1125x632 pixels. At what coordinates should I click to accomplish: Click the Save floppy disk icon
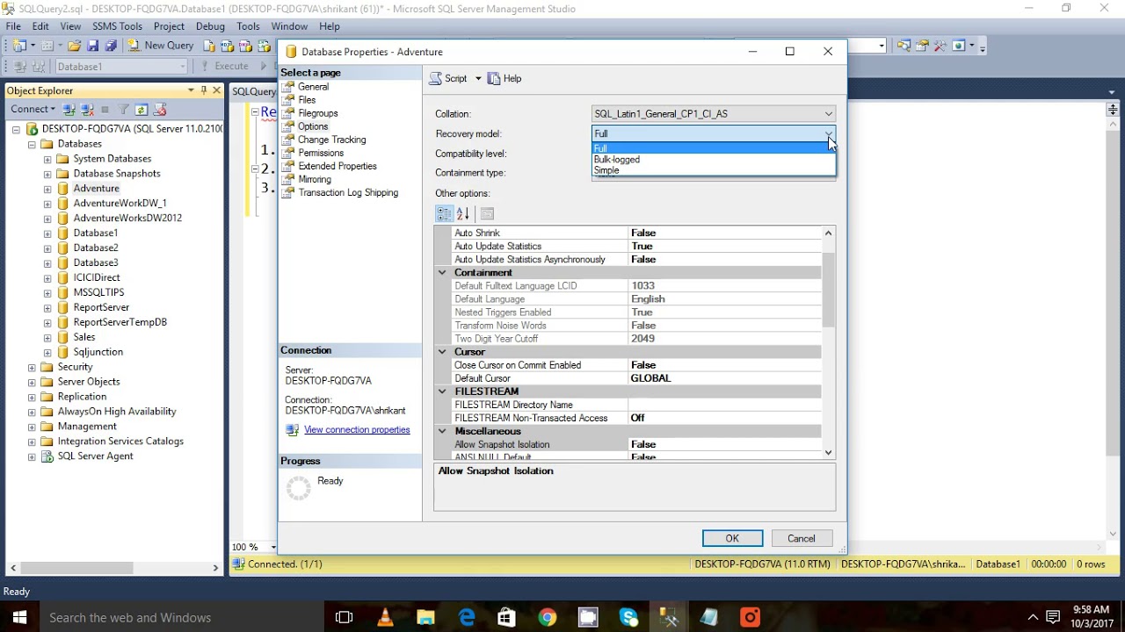(92, 45)
